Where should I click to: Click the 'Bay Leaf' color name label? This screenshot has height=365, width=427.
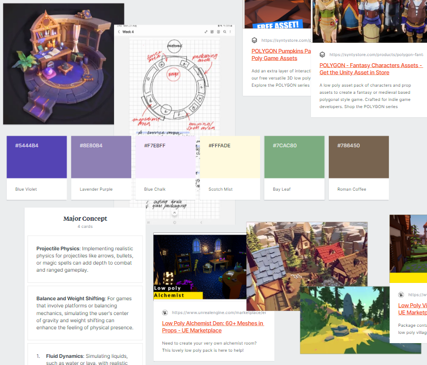click(282, 189)
